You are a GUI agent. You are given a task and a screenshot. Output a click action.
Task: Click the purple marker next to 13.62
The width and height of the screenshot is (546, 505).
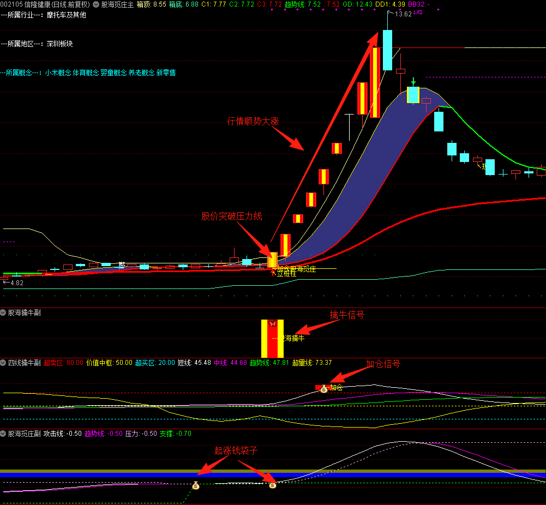coord(418,13)
